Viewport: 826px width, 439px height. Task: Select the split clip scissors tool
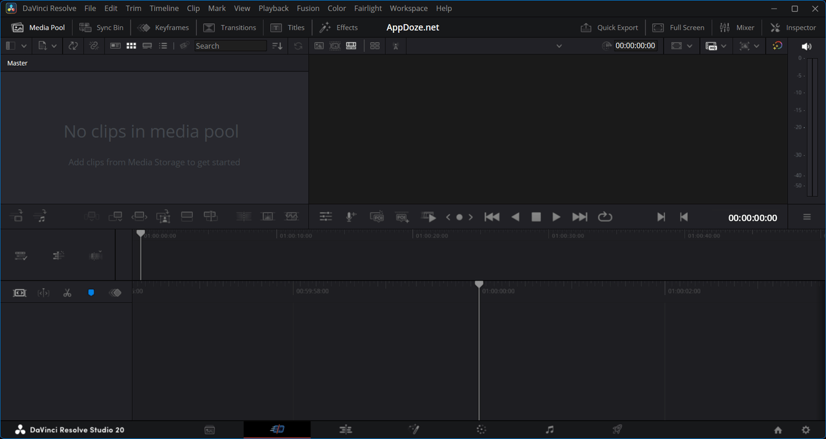tap(67, 293)
